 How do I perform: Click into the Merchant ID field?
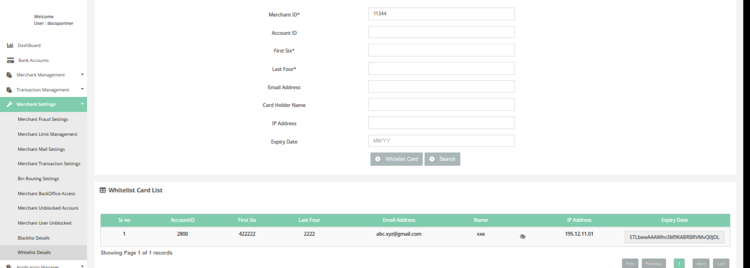point(441,14)
